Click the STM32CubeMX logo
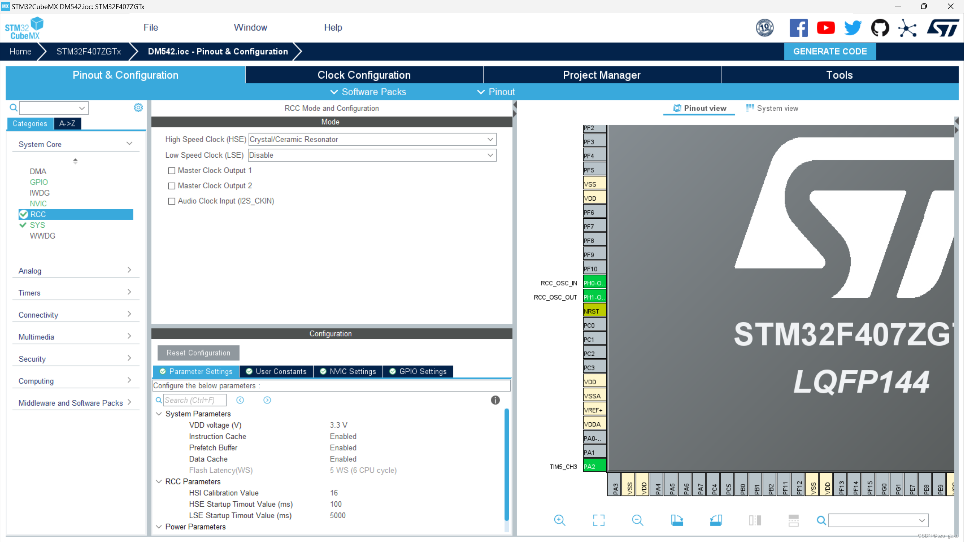Image resolution: width=964 pixels, height=542 pixels. (24, 28)
